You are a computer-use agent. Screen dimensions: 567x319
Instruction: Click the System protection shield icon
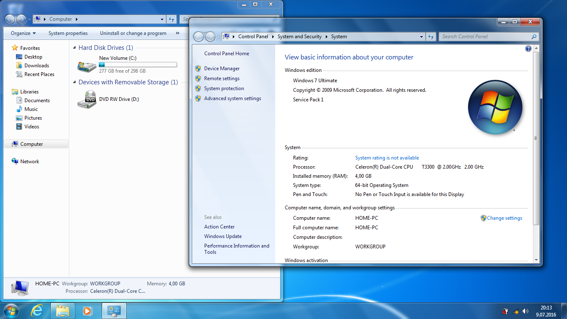[198, 88]
